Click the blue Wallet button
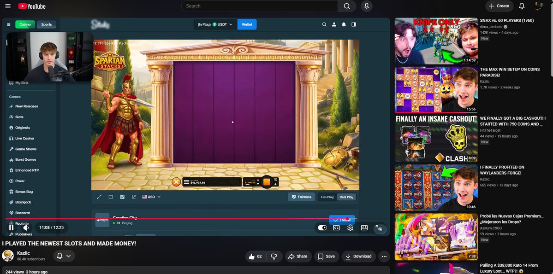Viewport: 553px width, 274px height. pyautogui.click(x=247, y=24)
